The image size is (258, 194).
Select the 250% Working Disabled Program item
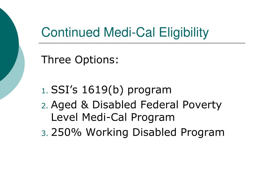[x=138, y=132]
